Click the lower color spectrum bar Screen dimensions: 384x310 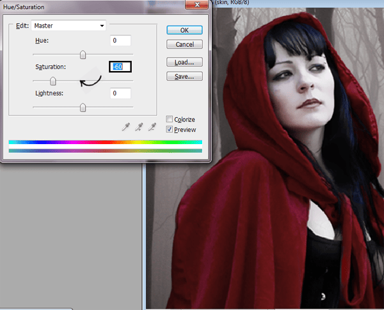click(x=105, y=151)
